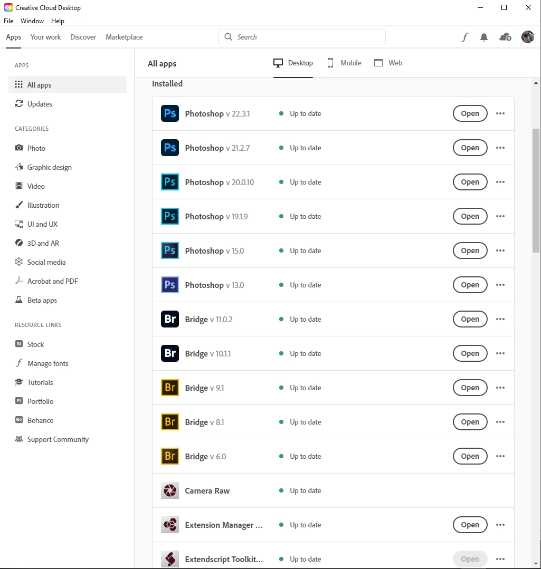Open notifications bell icon

(484, 37)
